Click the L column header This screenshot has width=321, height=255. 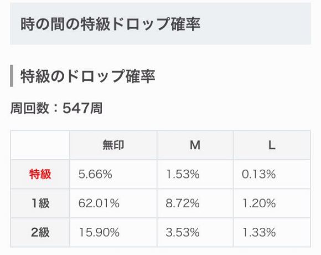click(x=272, y=145)
